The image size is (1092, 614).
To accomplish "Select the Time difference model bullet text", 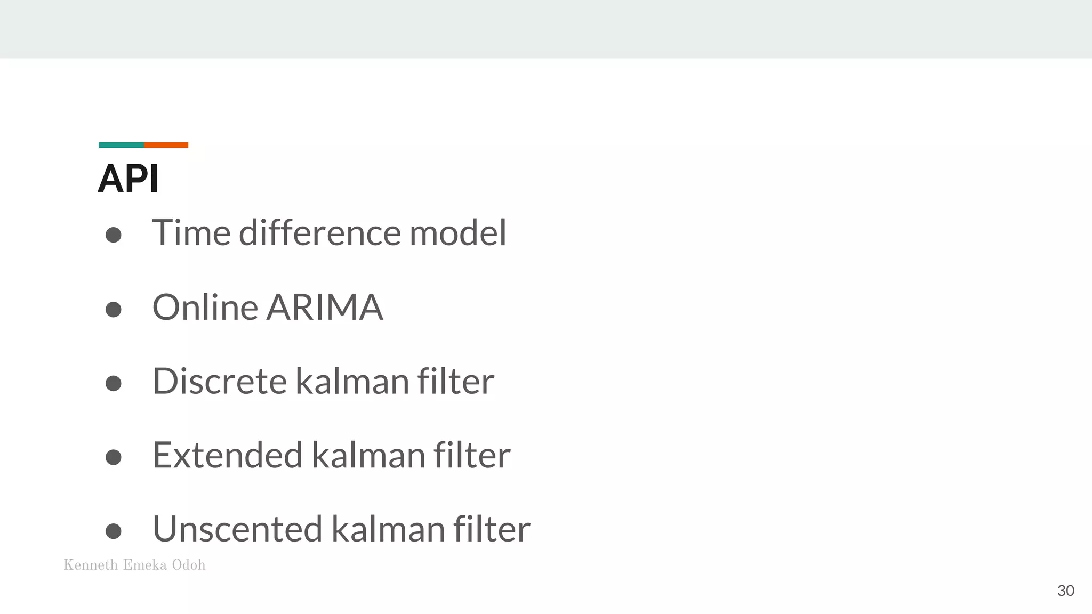I will (330, 233).
